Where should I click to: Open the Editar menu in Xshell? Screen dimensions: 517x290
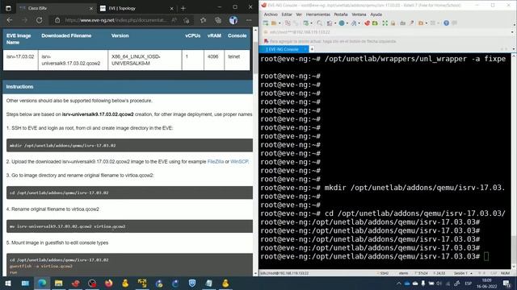pos(287,14)
